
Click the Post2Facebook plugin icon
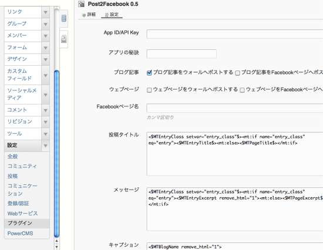pos(82,4)
